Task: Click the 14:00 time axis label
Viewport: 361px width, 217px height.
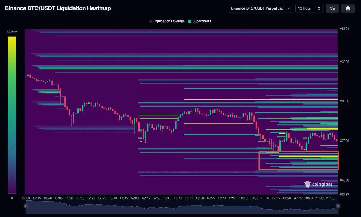Action: coord(134,198)
